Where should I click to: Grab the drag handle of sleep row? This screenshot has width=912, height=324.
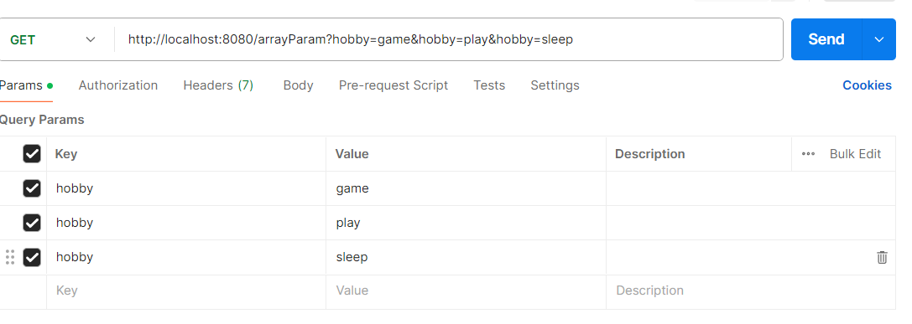pyautogui.click(x=10, y=257)
